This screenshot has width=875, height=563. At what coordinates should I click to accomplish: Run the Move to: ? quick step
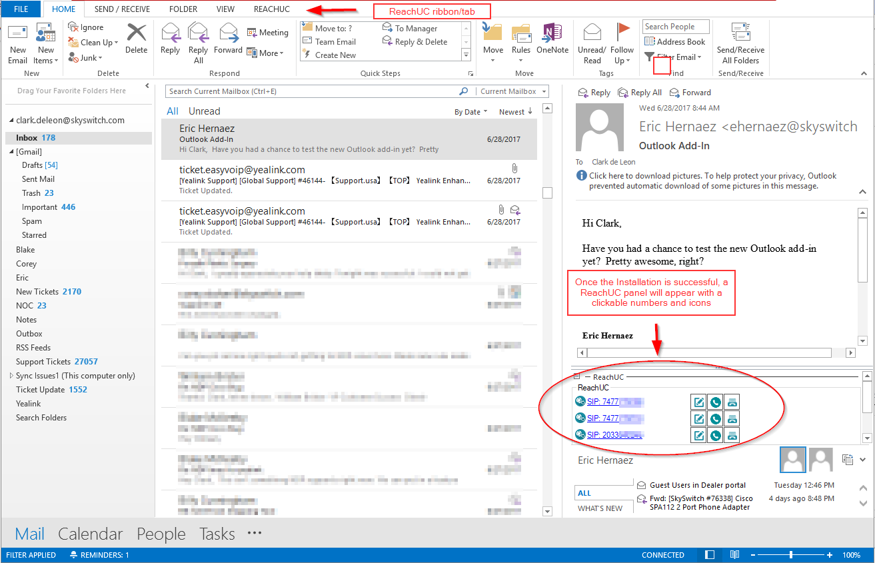click(x=328, y=28)
